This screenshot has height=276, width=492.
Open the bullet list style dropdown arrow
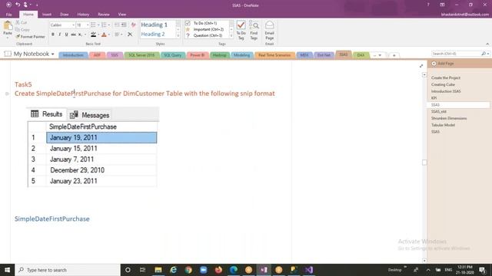(98, 25)
